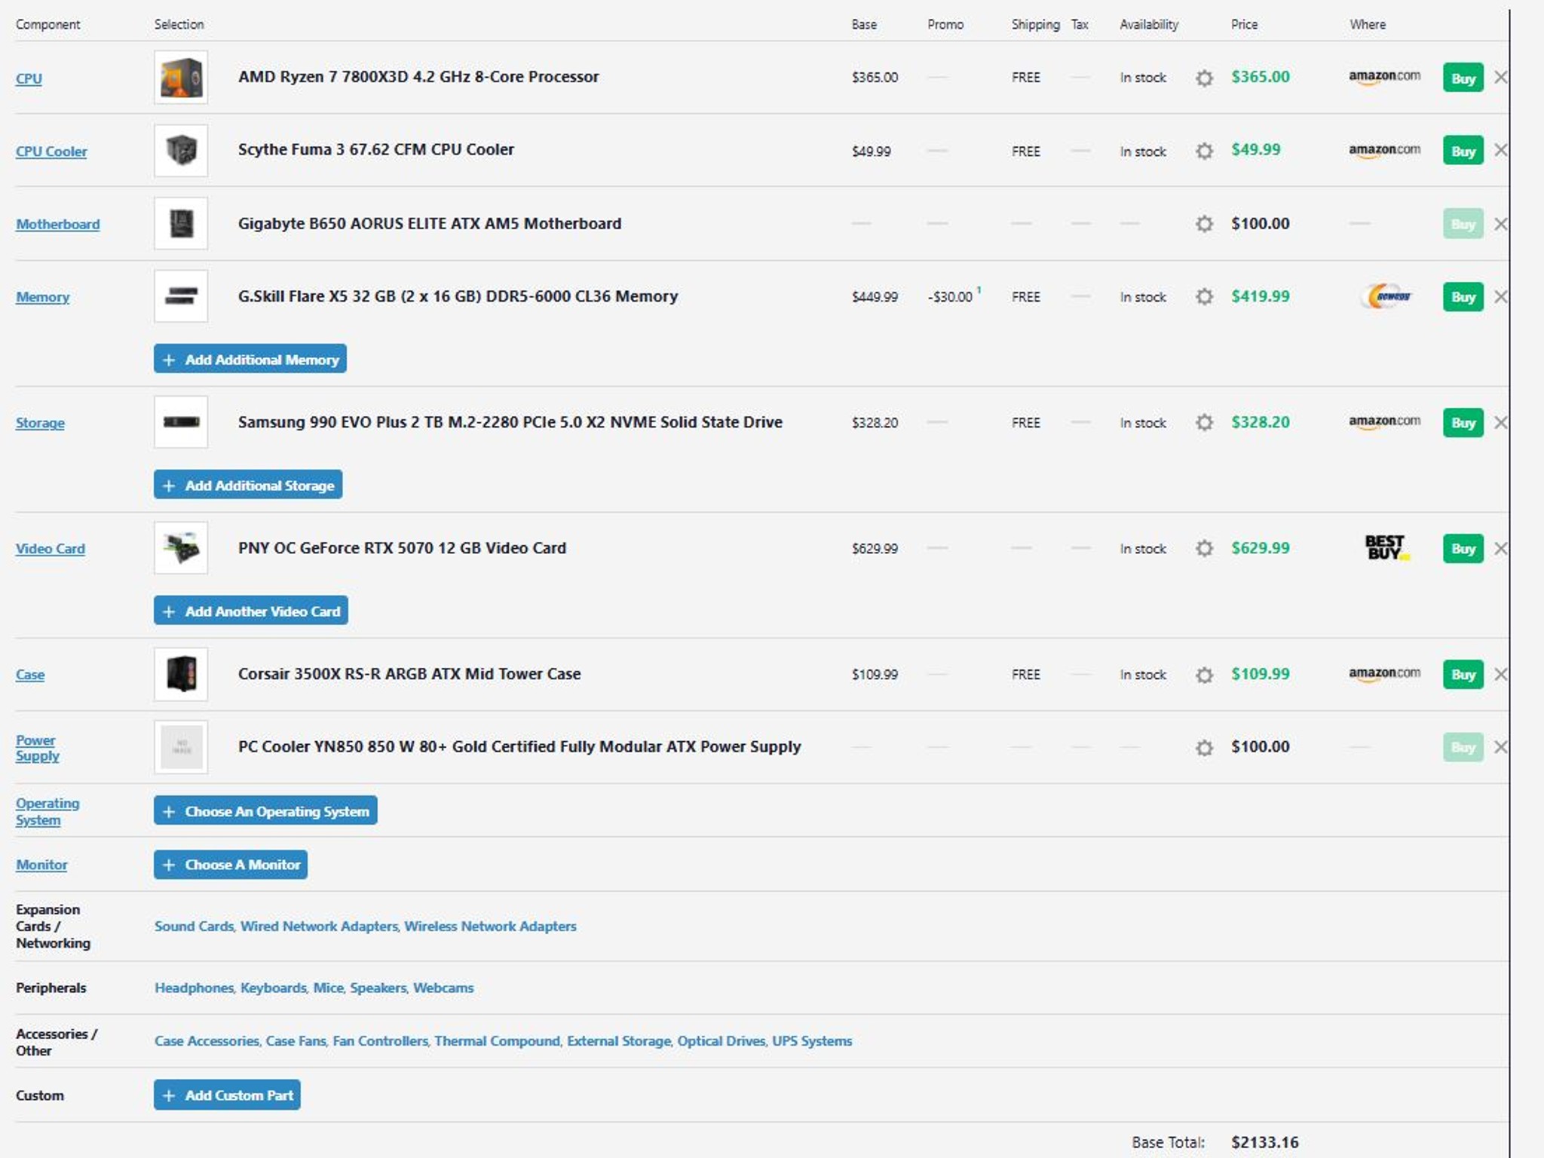The width and height of the screenshot is (1544, 1158).
Task: Click the G.Skill memory thumbnail
Action: tap(181, 296)
